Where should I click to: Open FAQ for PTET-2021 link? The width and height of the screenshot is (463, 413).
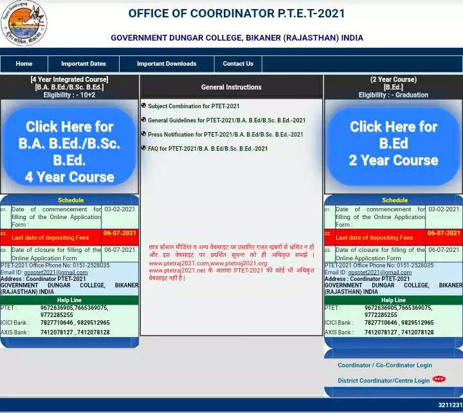click(208, 149)
